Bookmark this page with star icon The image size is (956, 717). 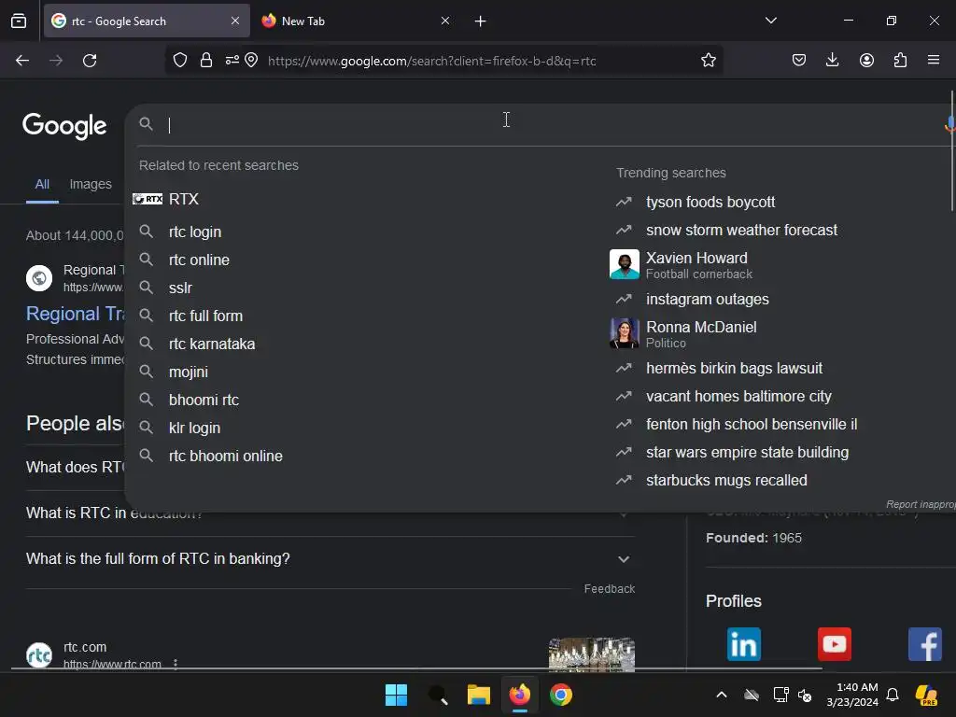click(708, 61)
